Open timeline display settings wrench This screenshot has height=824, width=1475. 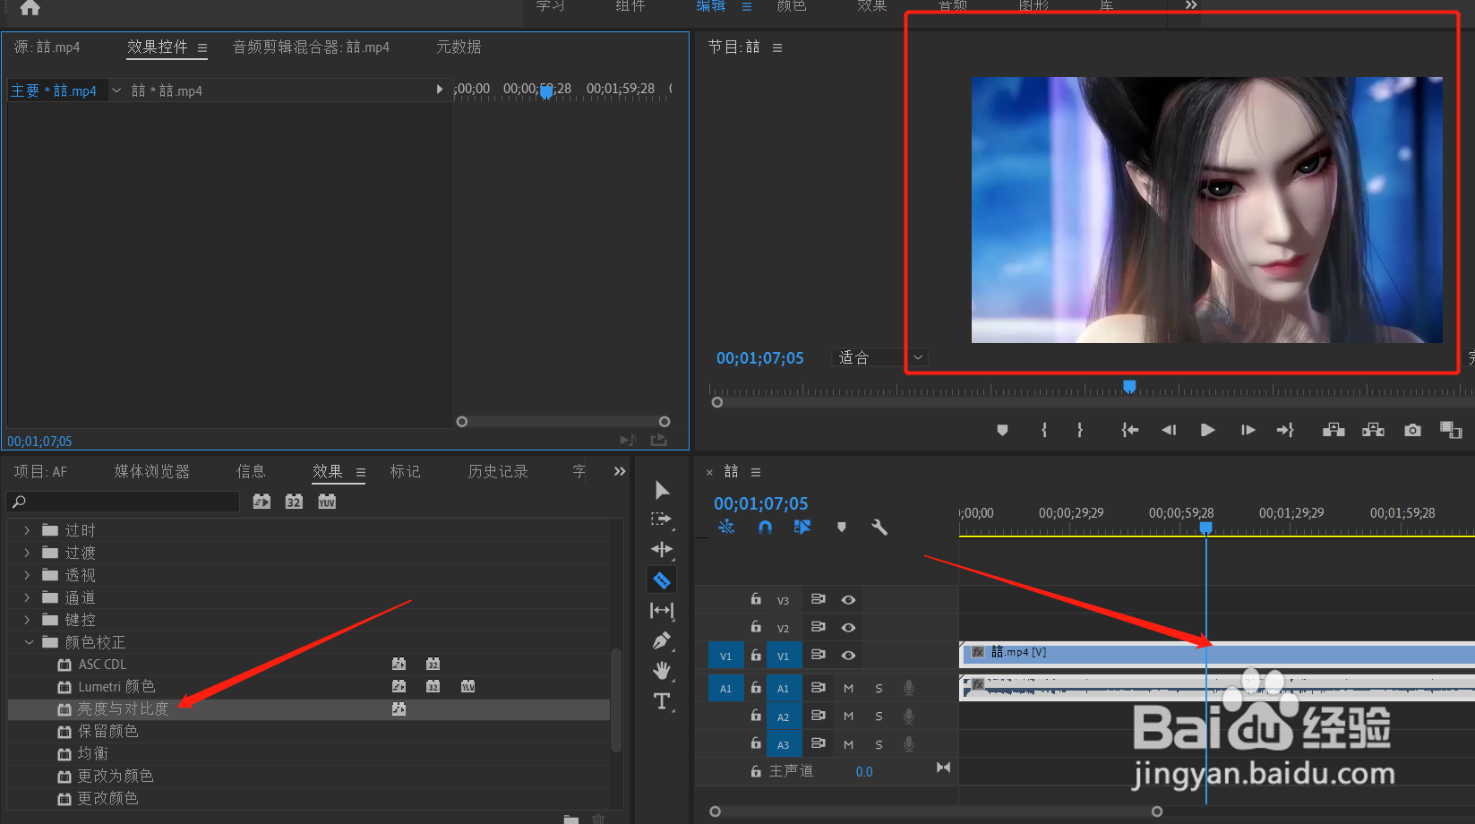point(879,528)
